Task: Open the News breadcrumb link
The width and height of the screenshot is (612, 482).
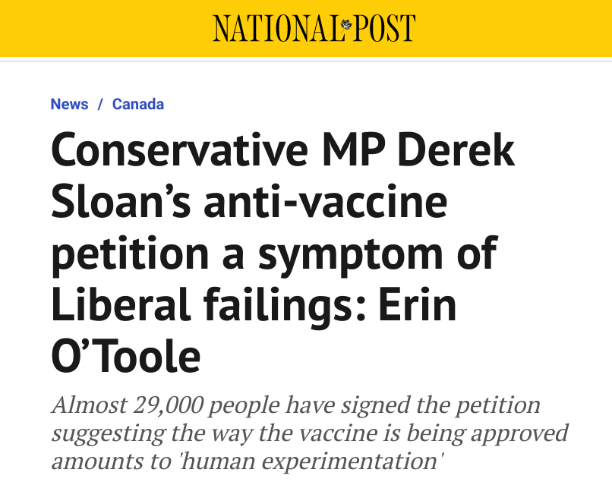Action: 69,104
